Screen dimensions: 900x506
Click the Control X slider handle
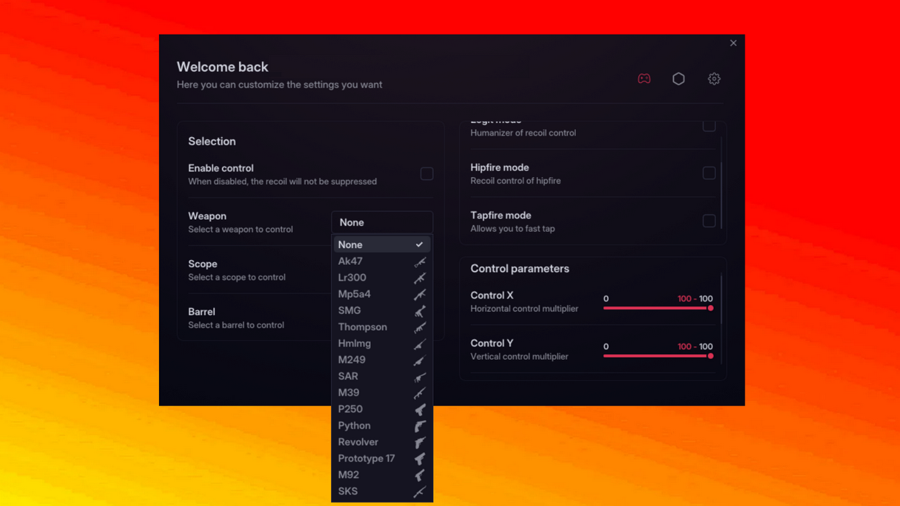[x=710, y=308]
